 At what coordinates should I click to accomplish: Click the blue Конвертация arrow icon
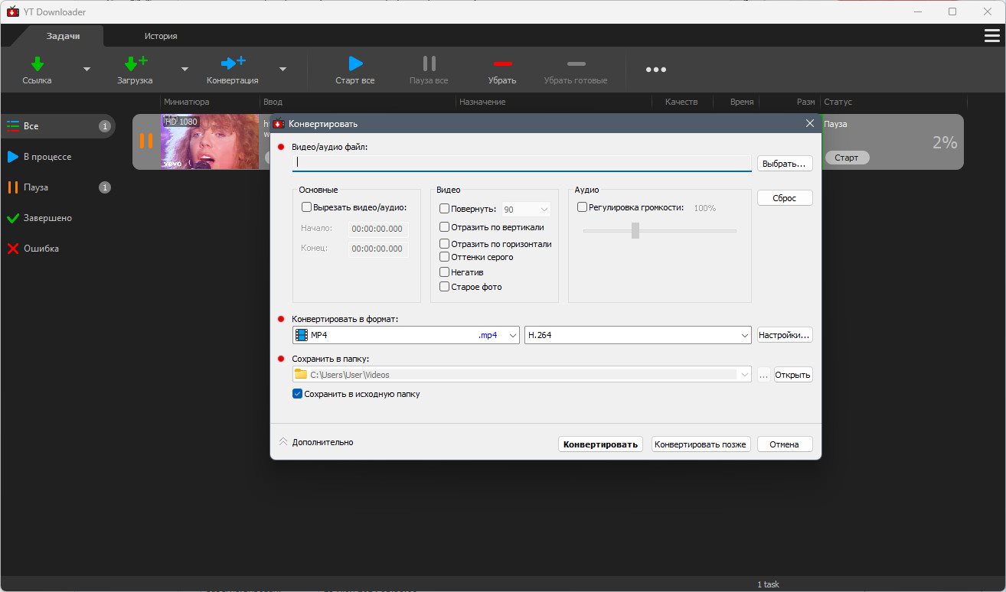pyautogui.click(x=233, y=63)
